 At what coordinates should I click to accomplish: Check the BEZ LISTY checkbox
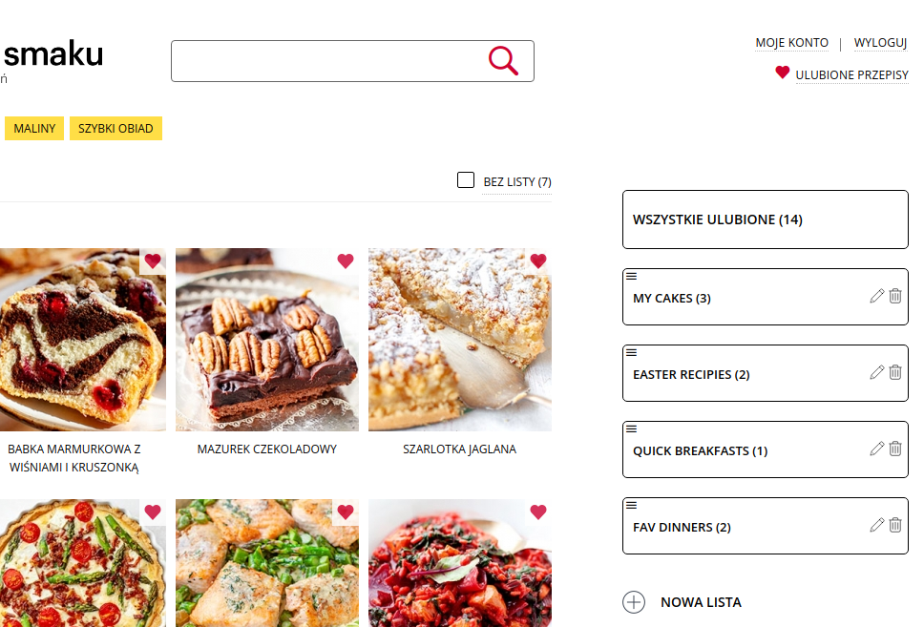(x=466, y=179)
